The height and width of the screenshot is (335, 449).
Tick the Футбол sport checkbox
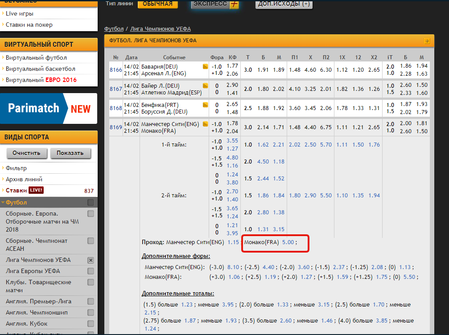tap(91, 203)
